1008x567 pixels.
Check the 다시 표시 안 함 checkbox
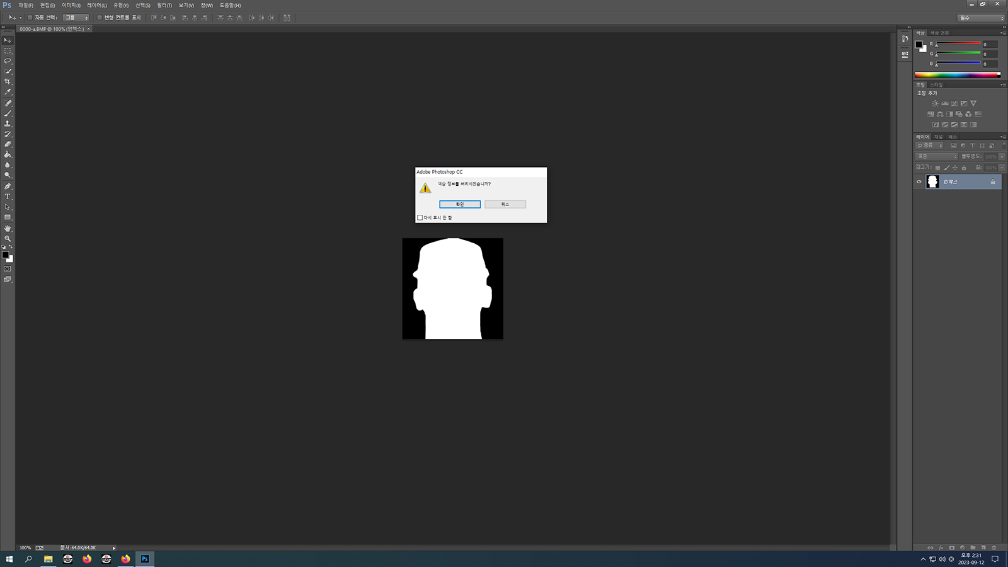click(x=420, y=218)
